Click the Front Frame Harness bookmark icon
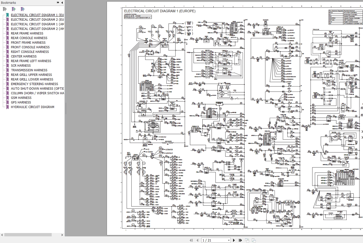 pyautogui.click(x=7, y=43)
